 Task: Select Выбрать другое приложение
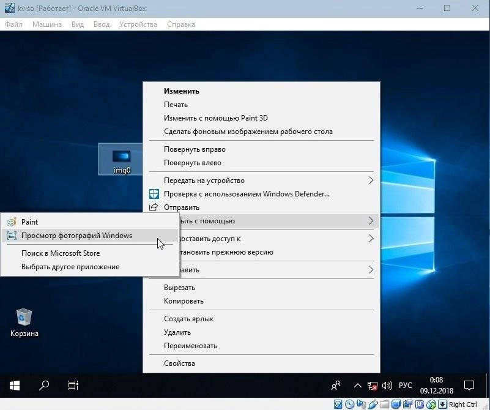click(90, 267)
